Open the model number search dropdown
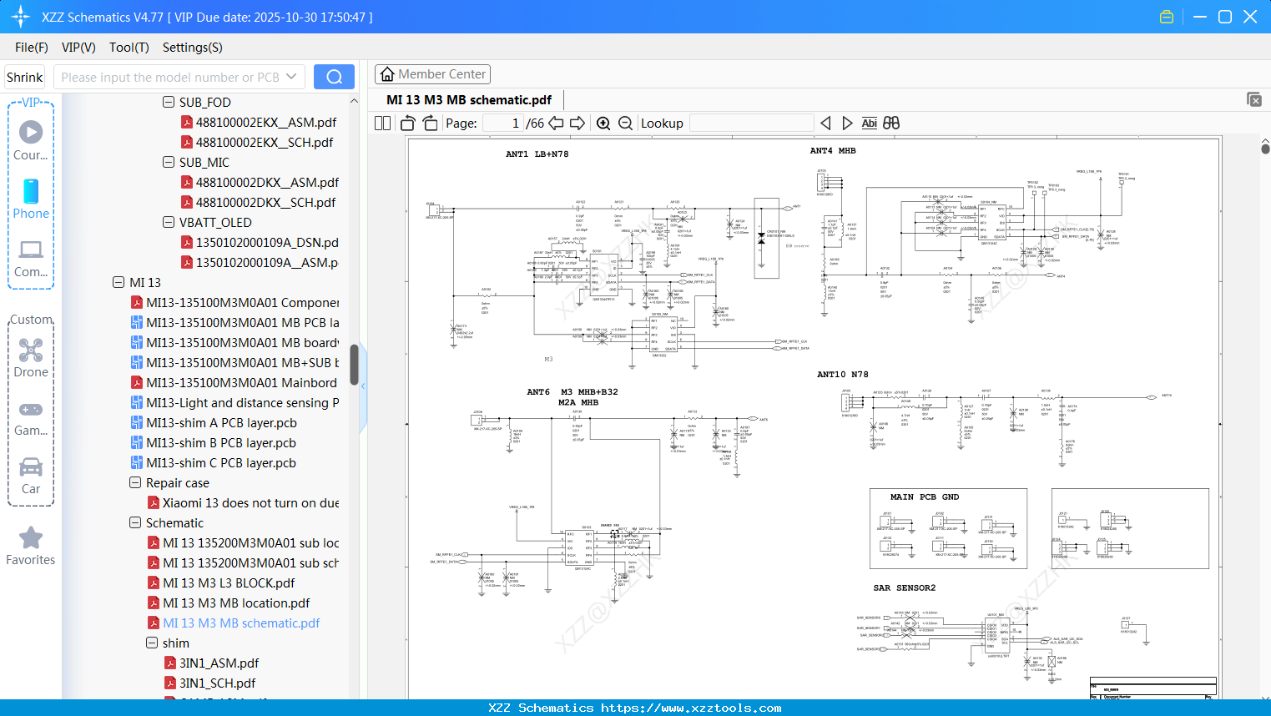This screenshot has height=716, width=1271. coord(291,76)
